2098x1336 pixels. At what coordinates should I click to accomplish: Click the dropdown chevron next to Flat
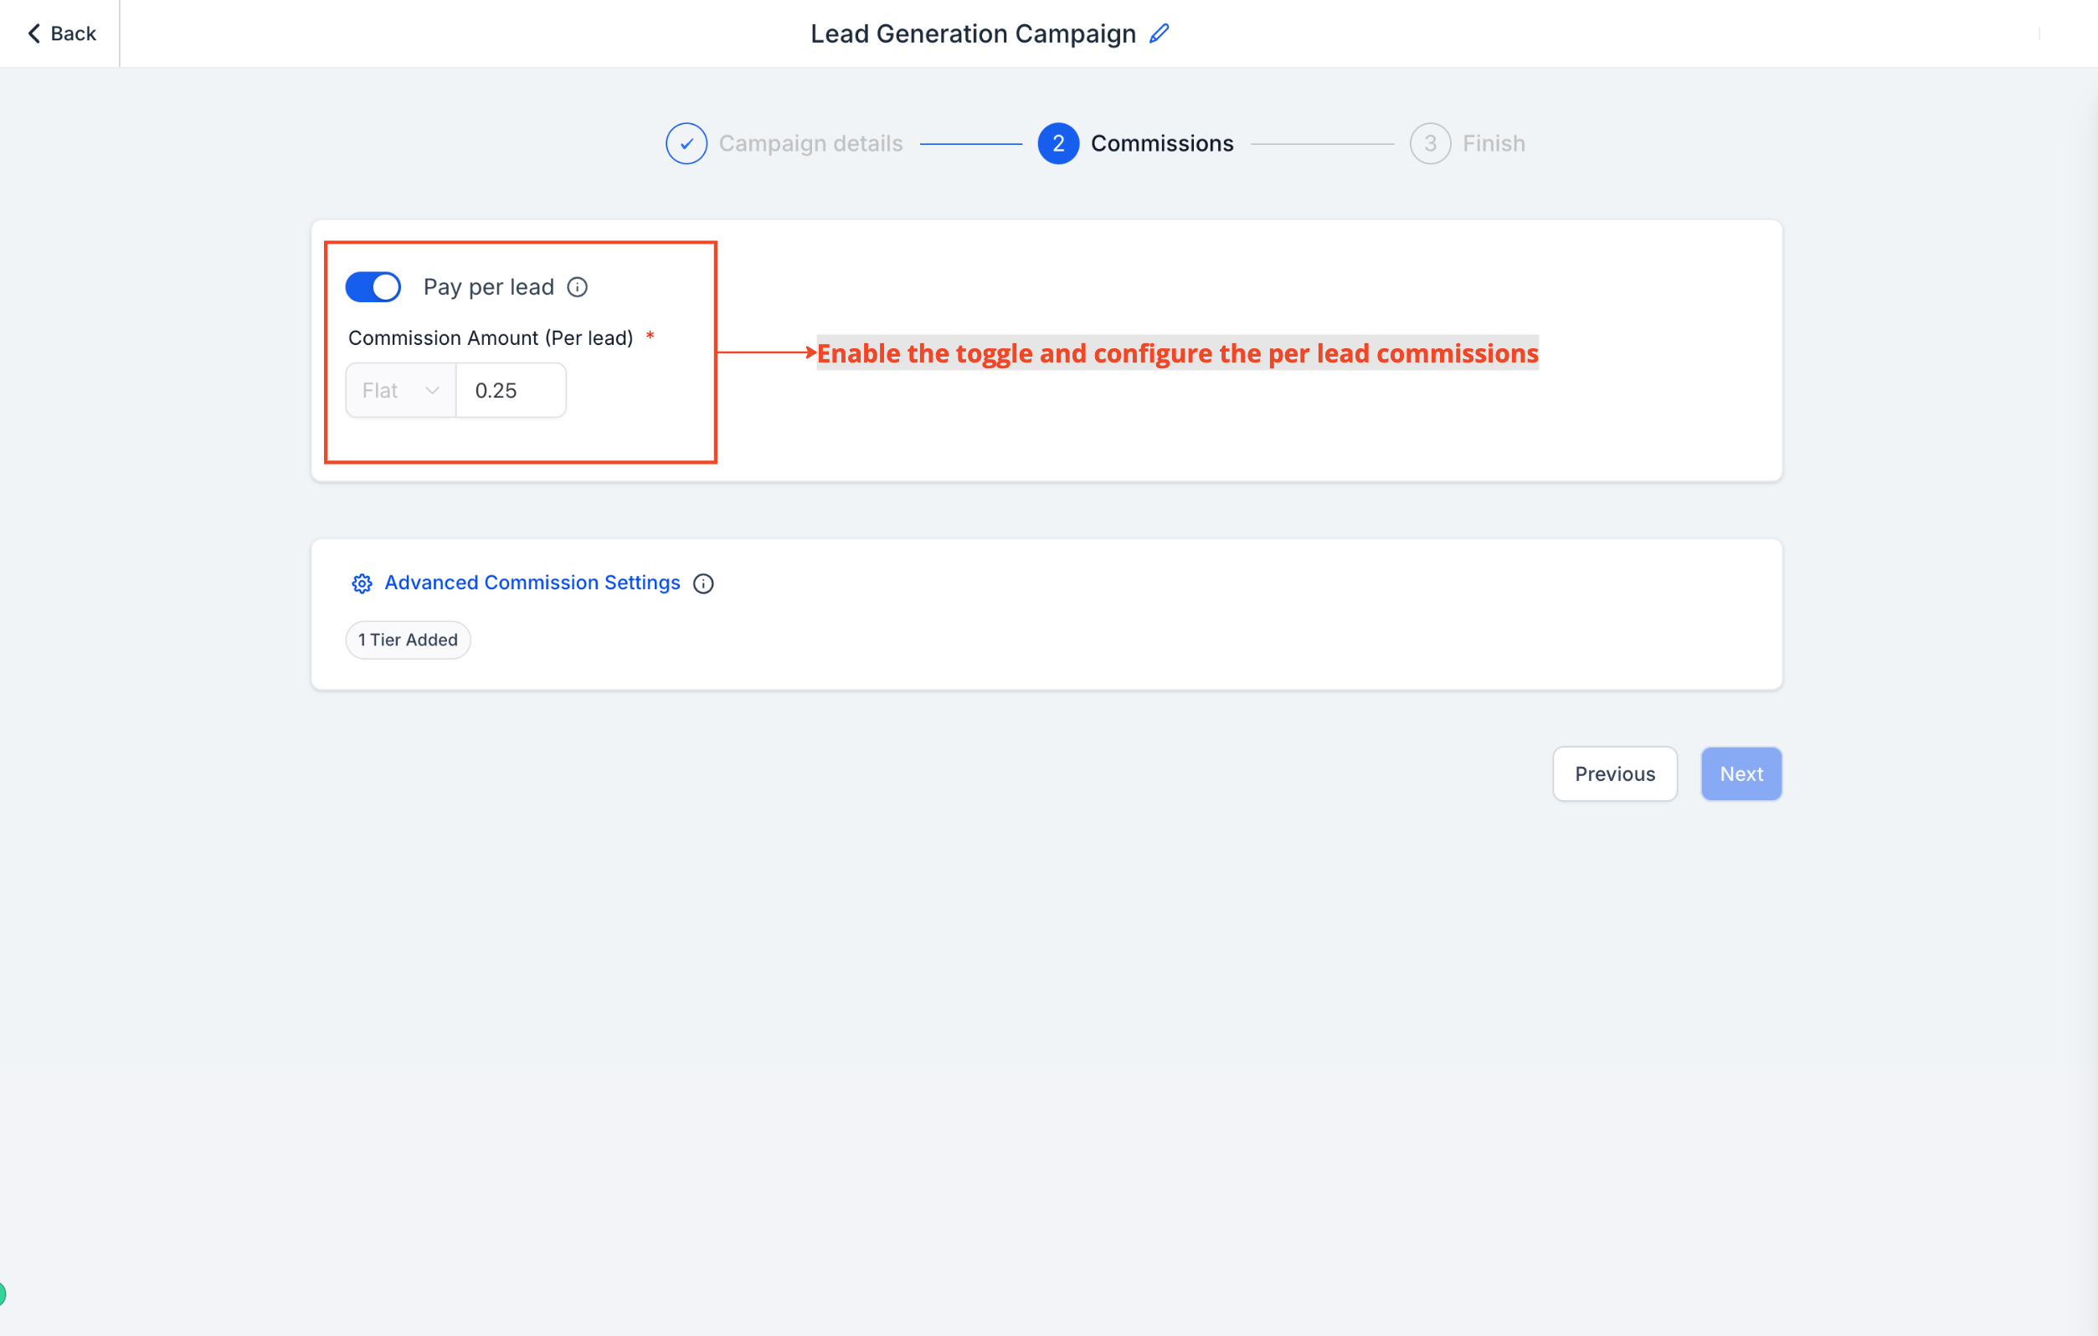pos(432,391)
